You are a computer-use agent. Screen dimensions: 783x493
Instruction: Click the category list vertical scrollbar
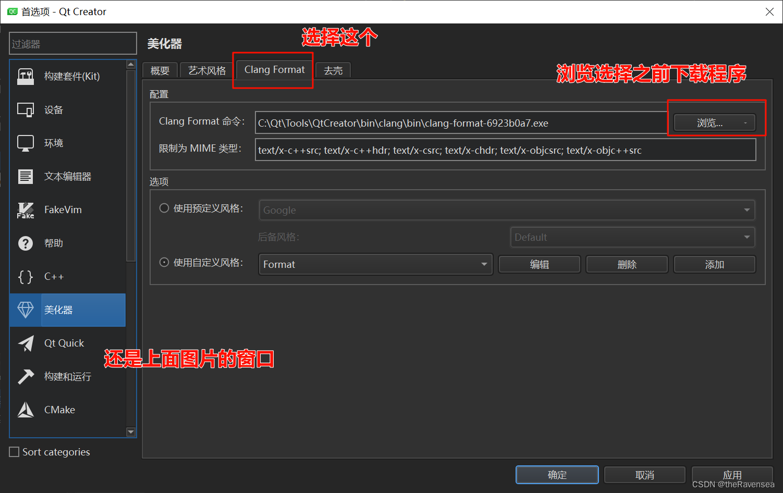pos(131,166)
